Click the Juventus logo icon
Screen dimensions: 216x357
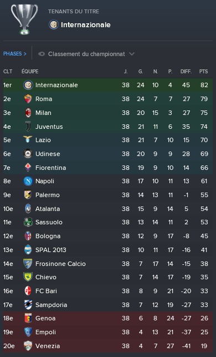click(x=28, y=127)
